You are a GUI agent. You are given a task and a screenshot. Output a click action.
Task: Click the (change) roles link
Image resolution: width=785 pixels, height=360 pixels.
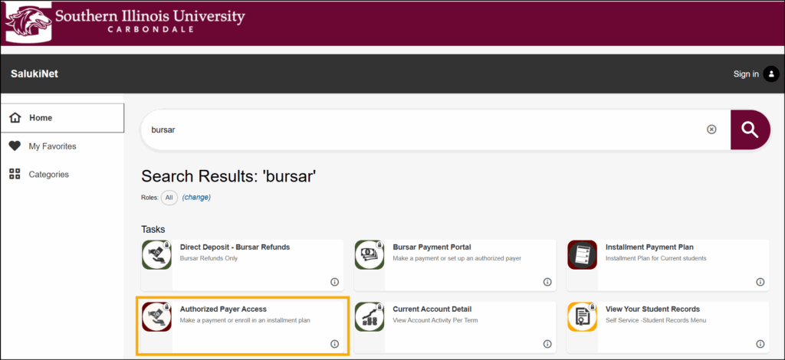pyautogui.click(x=196, y=198)
